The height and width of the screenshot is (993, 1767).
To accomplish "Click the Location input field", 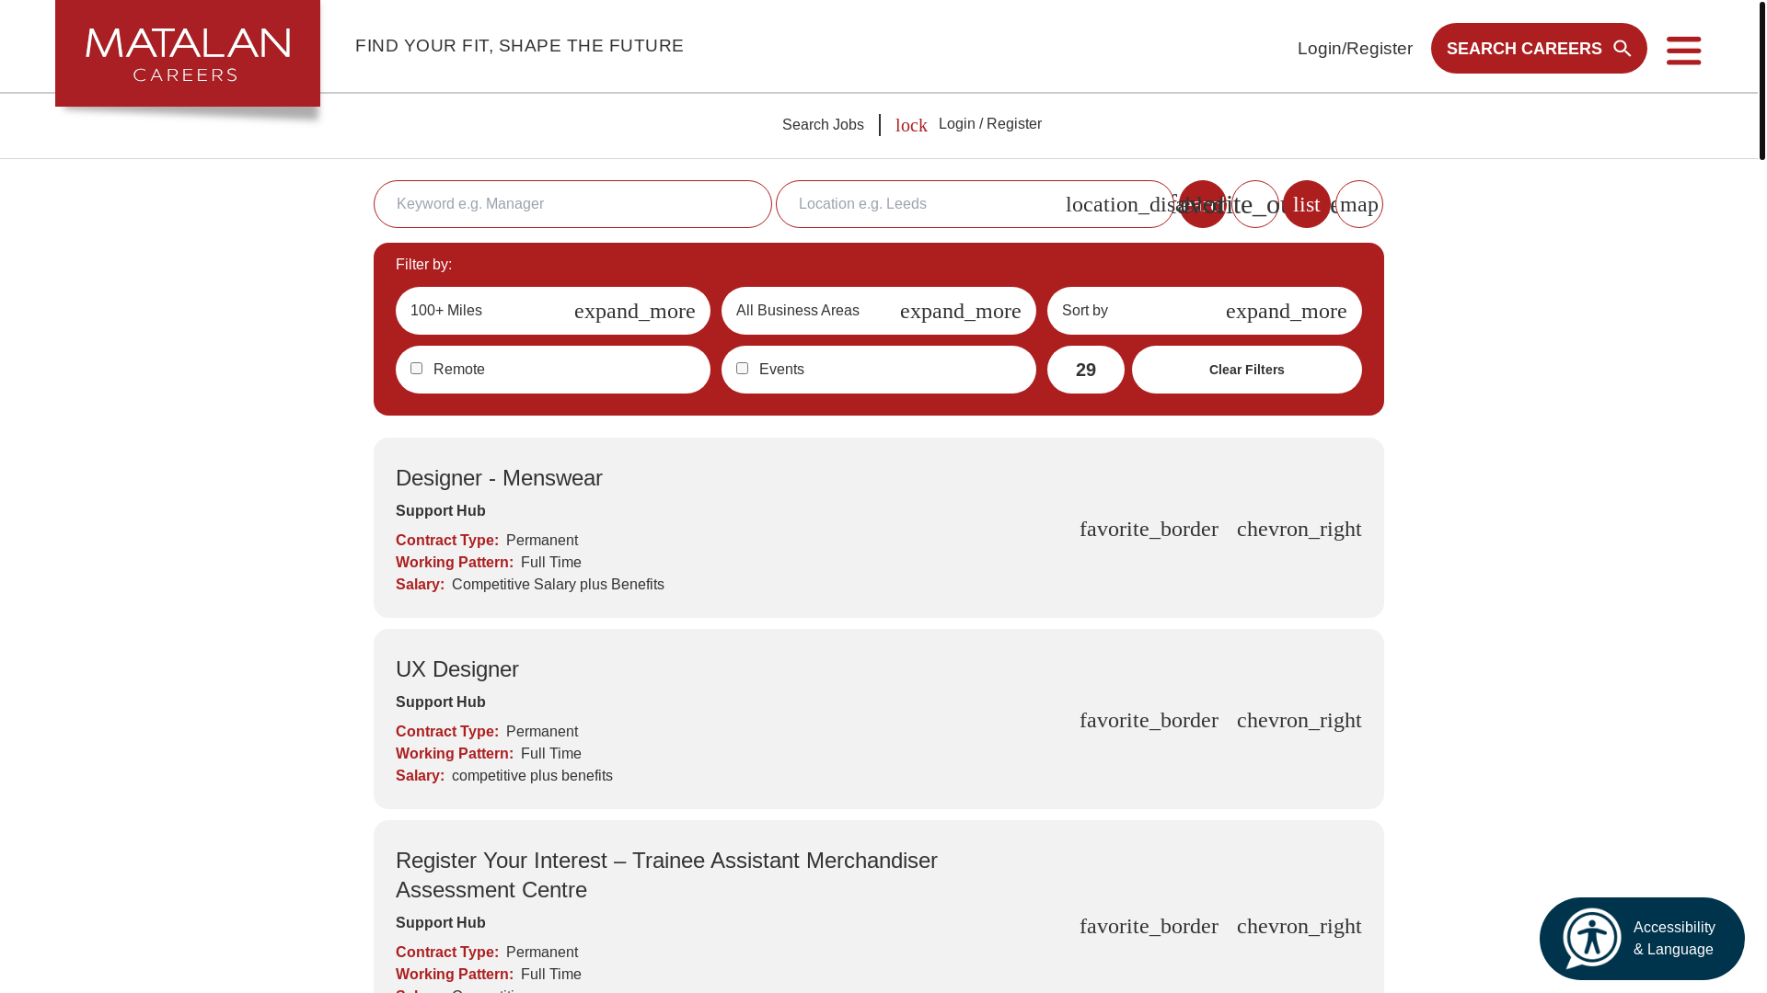I will point(975,204).
